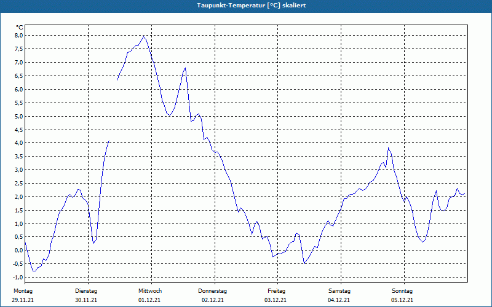Click the 6,0 y-axis value
This screenshot has width=492, height=307.
pos(19,89)
